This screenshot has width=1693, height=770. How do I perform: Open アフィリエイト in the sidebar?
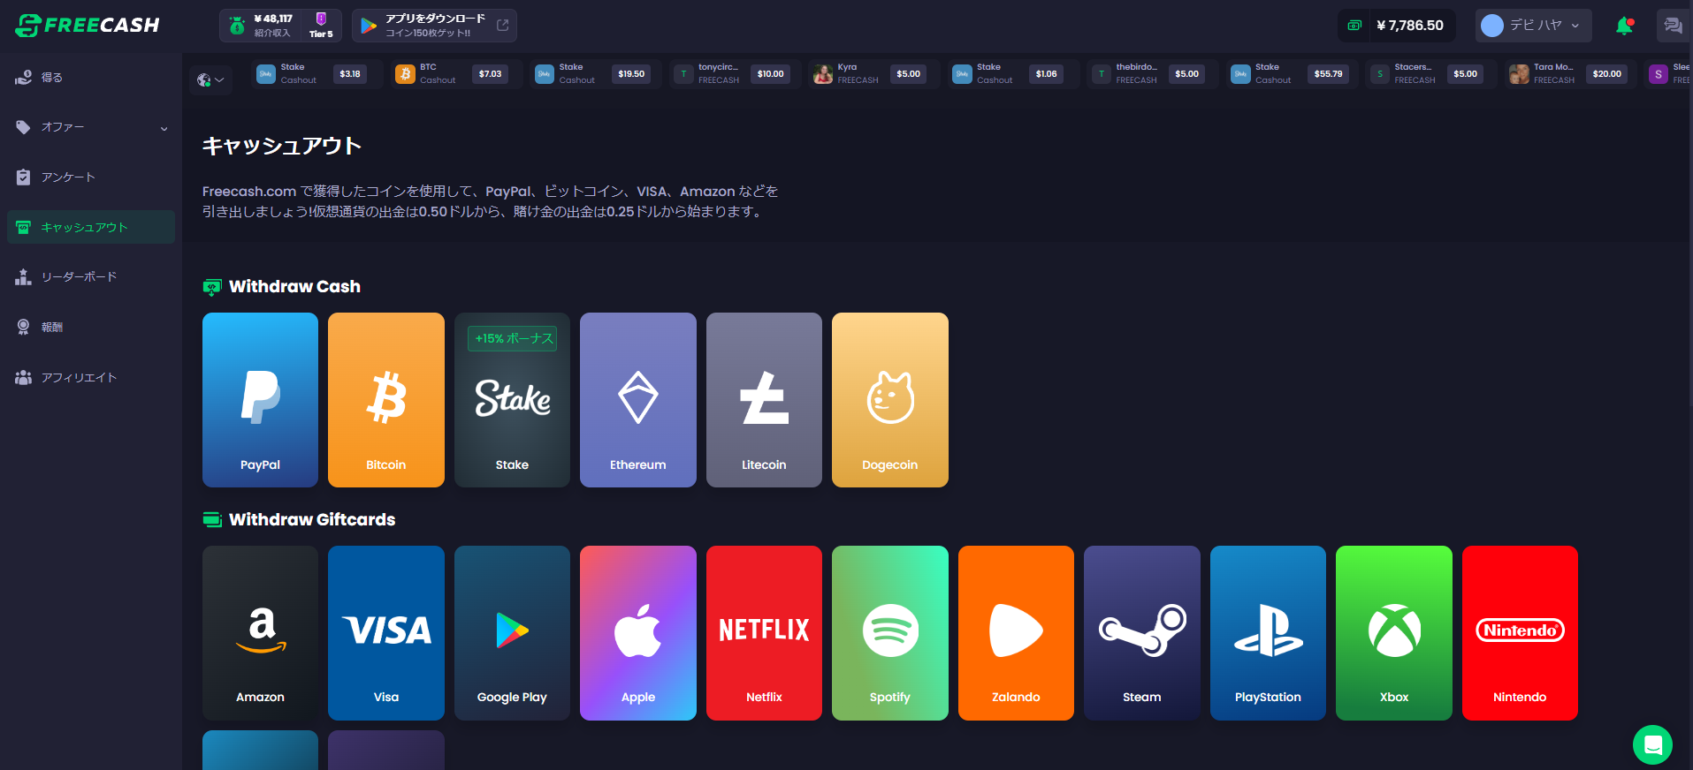pyautogui.click(x=91, y=378)
